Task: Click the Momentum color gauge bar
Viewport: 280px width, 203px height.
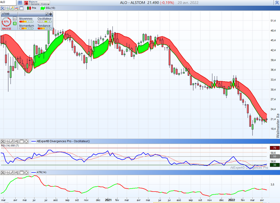Action: pos(26,28)
